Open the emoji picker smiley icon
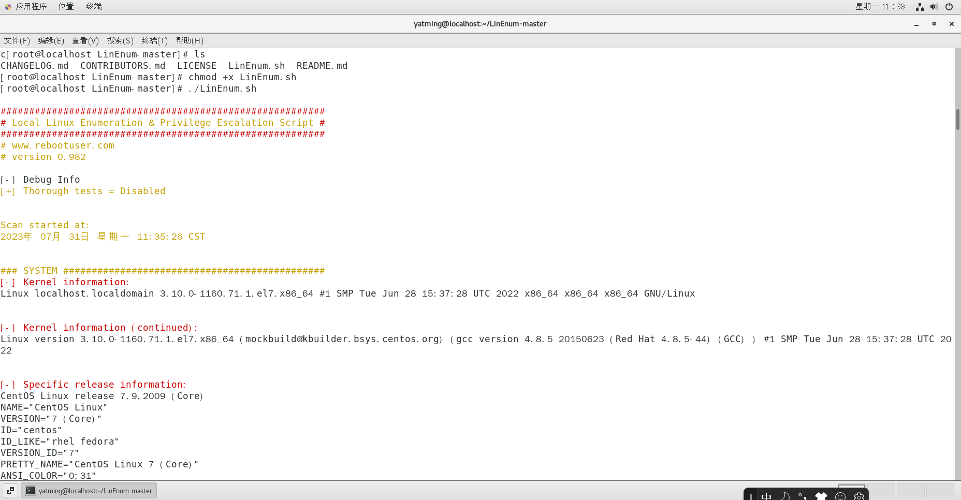The height and width of the screenshot is (500, 961). (840, 495)
